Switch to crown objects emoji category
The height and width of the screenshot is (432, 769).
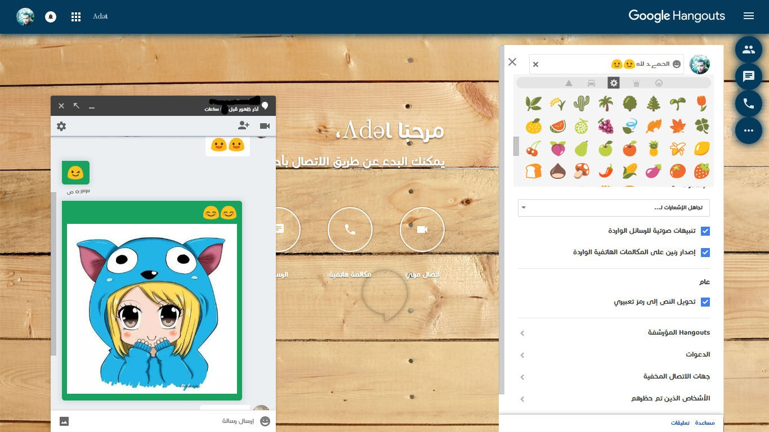click(x=636, y=83)
